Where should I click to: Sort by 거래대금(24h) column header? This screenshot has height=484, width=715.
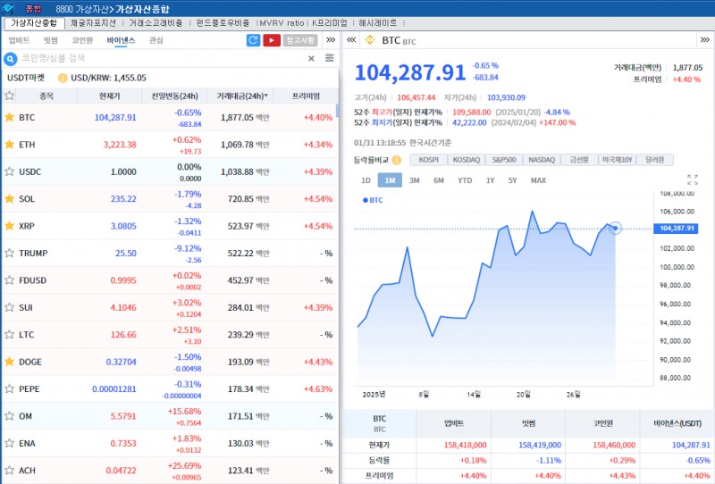point(240,96)
